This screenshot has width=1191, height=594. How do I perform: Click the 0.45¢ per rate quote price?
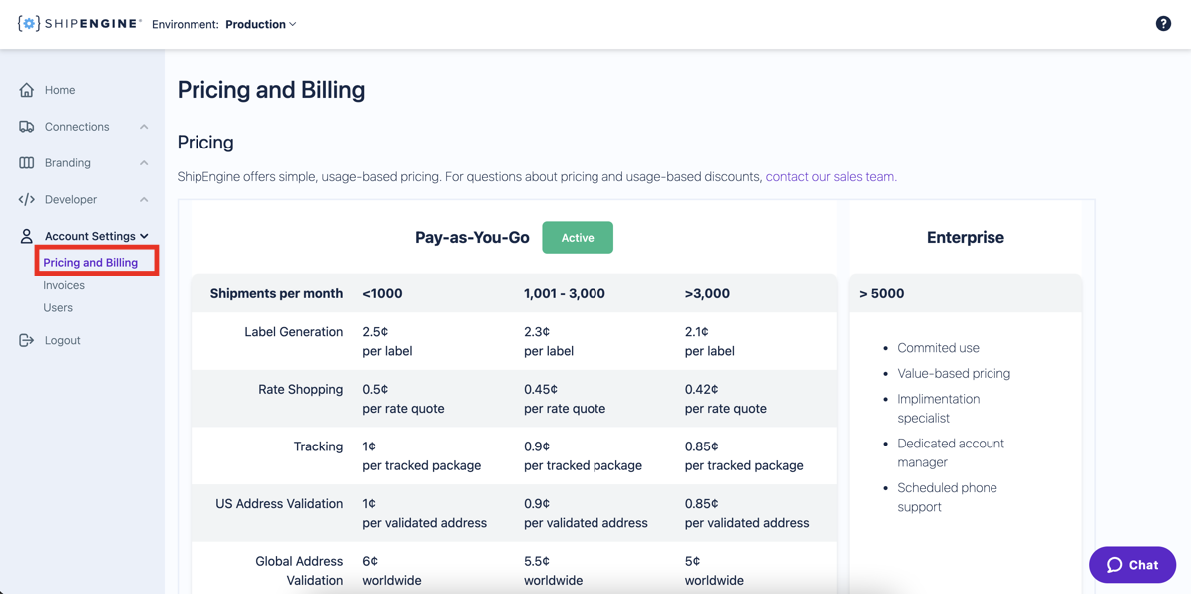[x=565, y=399]
